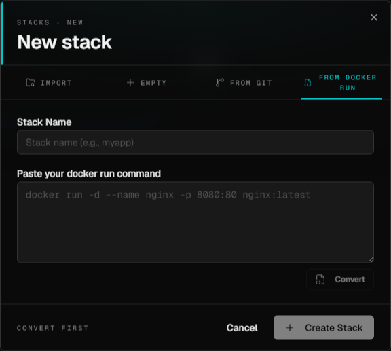Click the git branch icon
Image resolution: width=391 pixels, height=351 pixels.
click(220, 82)
